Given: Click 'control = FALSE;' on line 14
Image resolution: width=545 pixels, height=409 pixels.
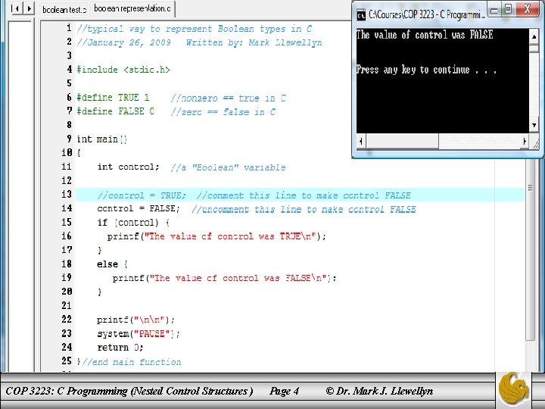Looking at the screenshot, I should point(139,208).
